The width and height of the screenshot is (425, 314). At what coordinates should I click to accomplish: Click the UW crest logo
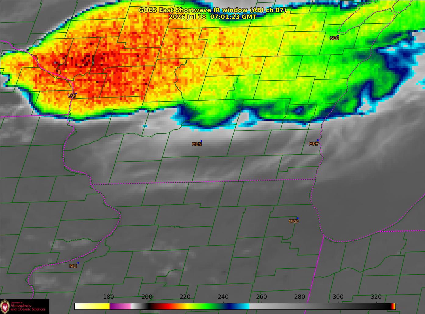coord(5,306)
